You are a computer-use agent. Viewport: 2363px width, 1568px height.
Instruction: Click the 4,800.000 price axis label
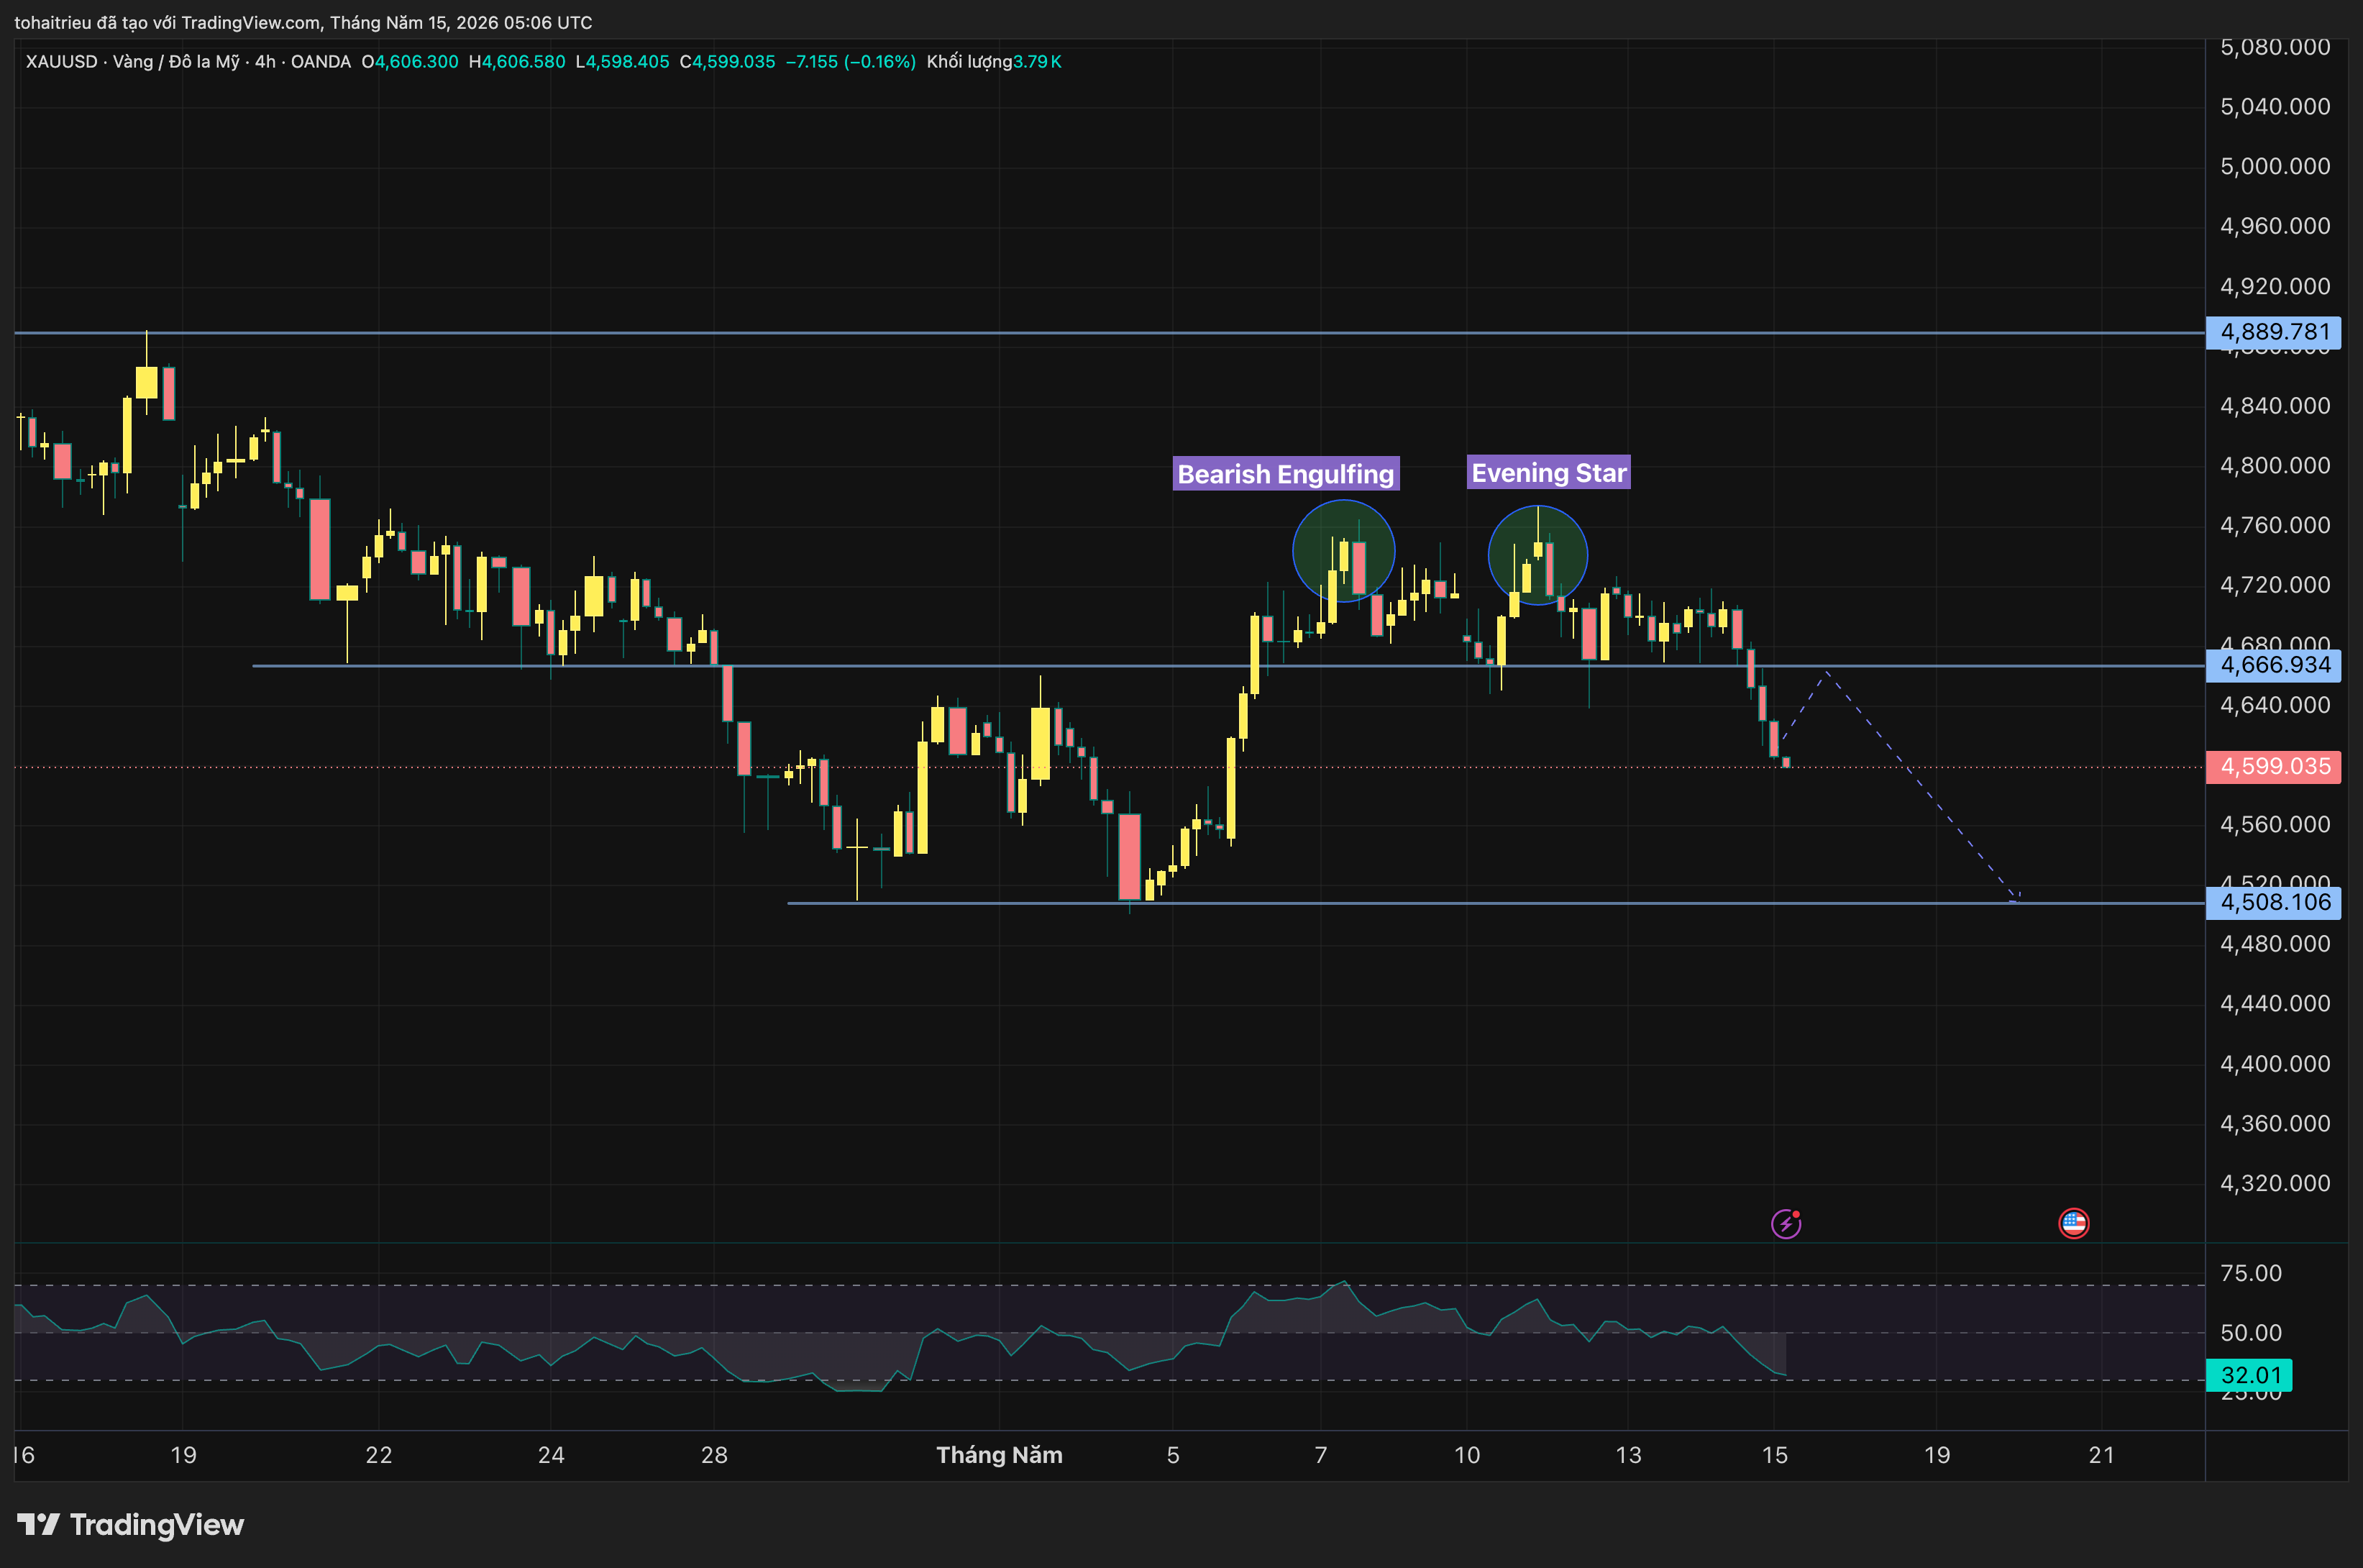pyautogui.click(x=2275, y=465)
